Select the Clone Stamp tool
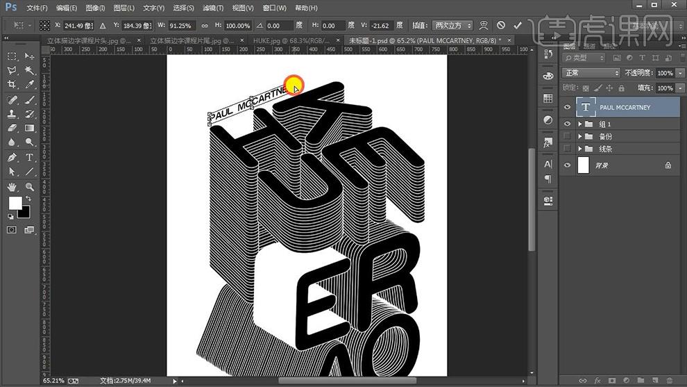 (12, 114)
